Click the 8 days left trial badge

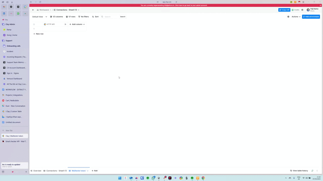pyautogui.click(x=284, y=10)
